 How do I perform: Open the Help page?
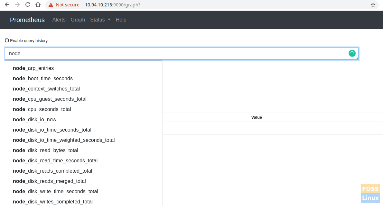pos(121,20)
